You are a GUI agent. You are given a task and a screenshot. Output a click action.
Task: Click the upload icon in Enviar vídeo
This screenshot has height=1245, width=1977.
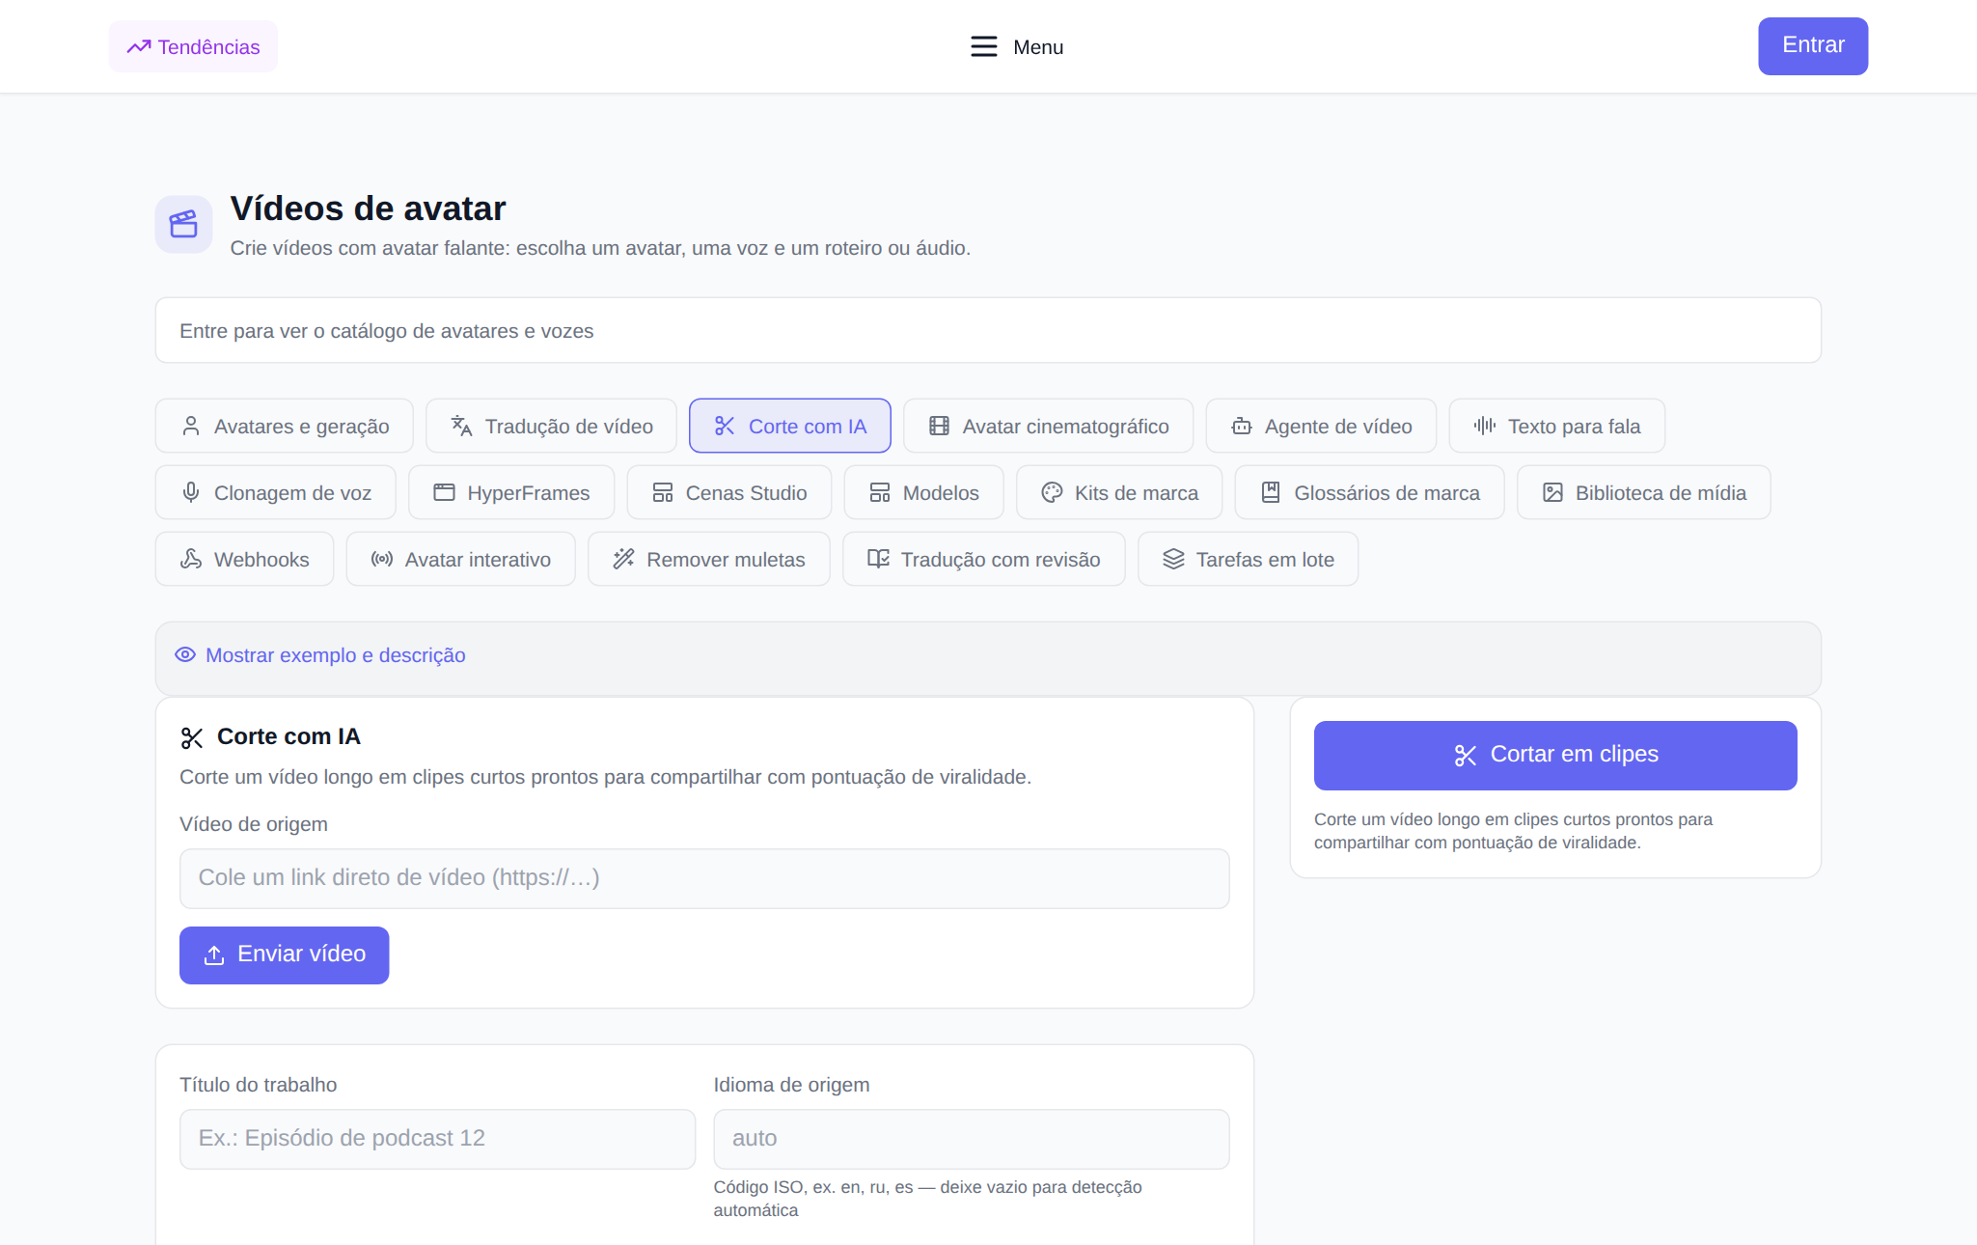[x=214, y=955]
